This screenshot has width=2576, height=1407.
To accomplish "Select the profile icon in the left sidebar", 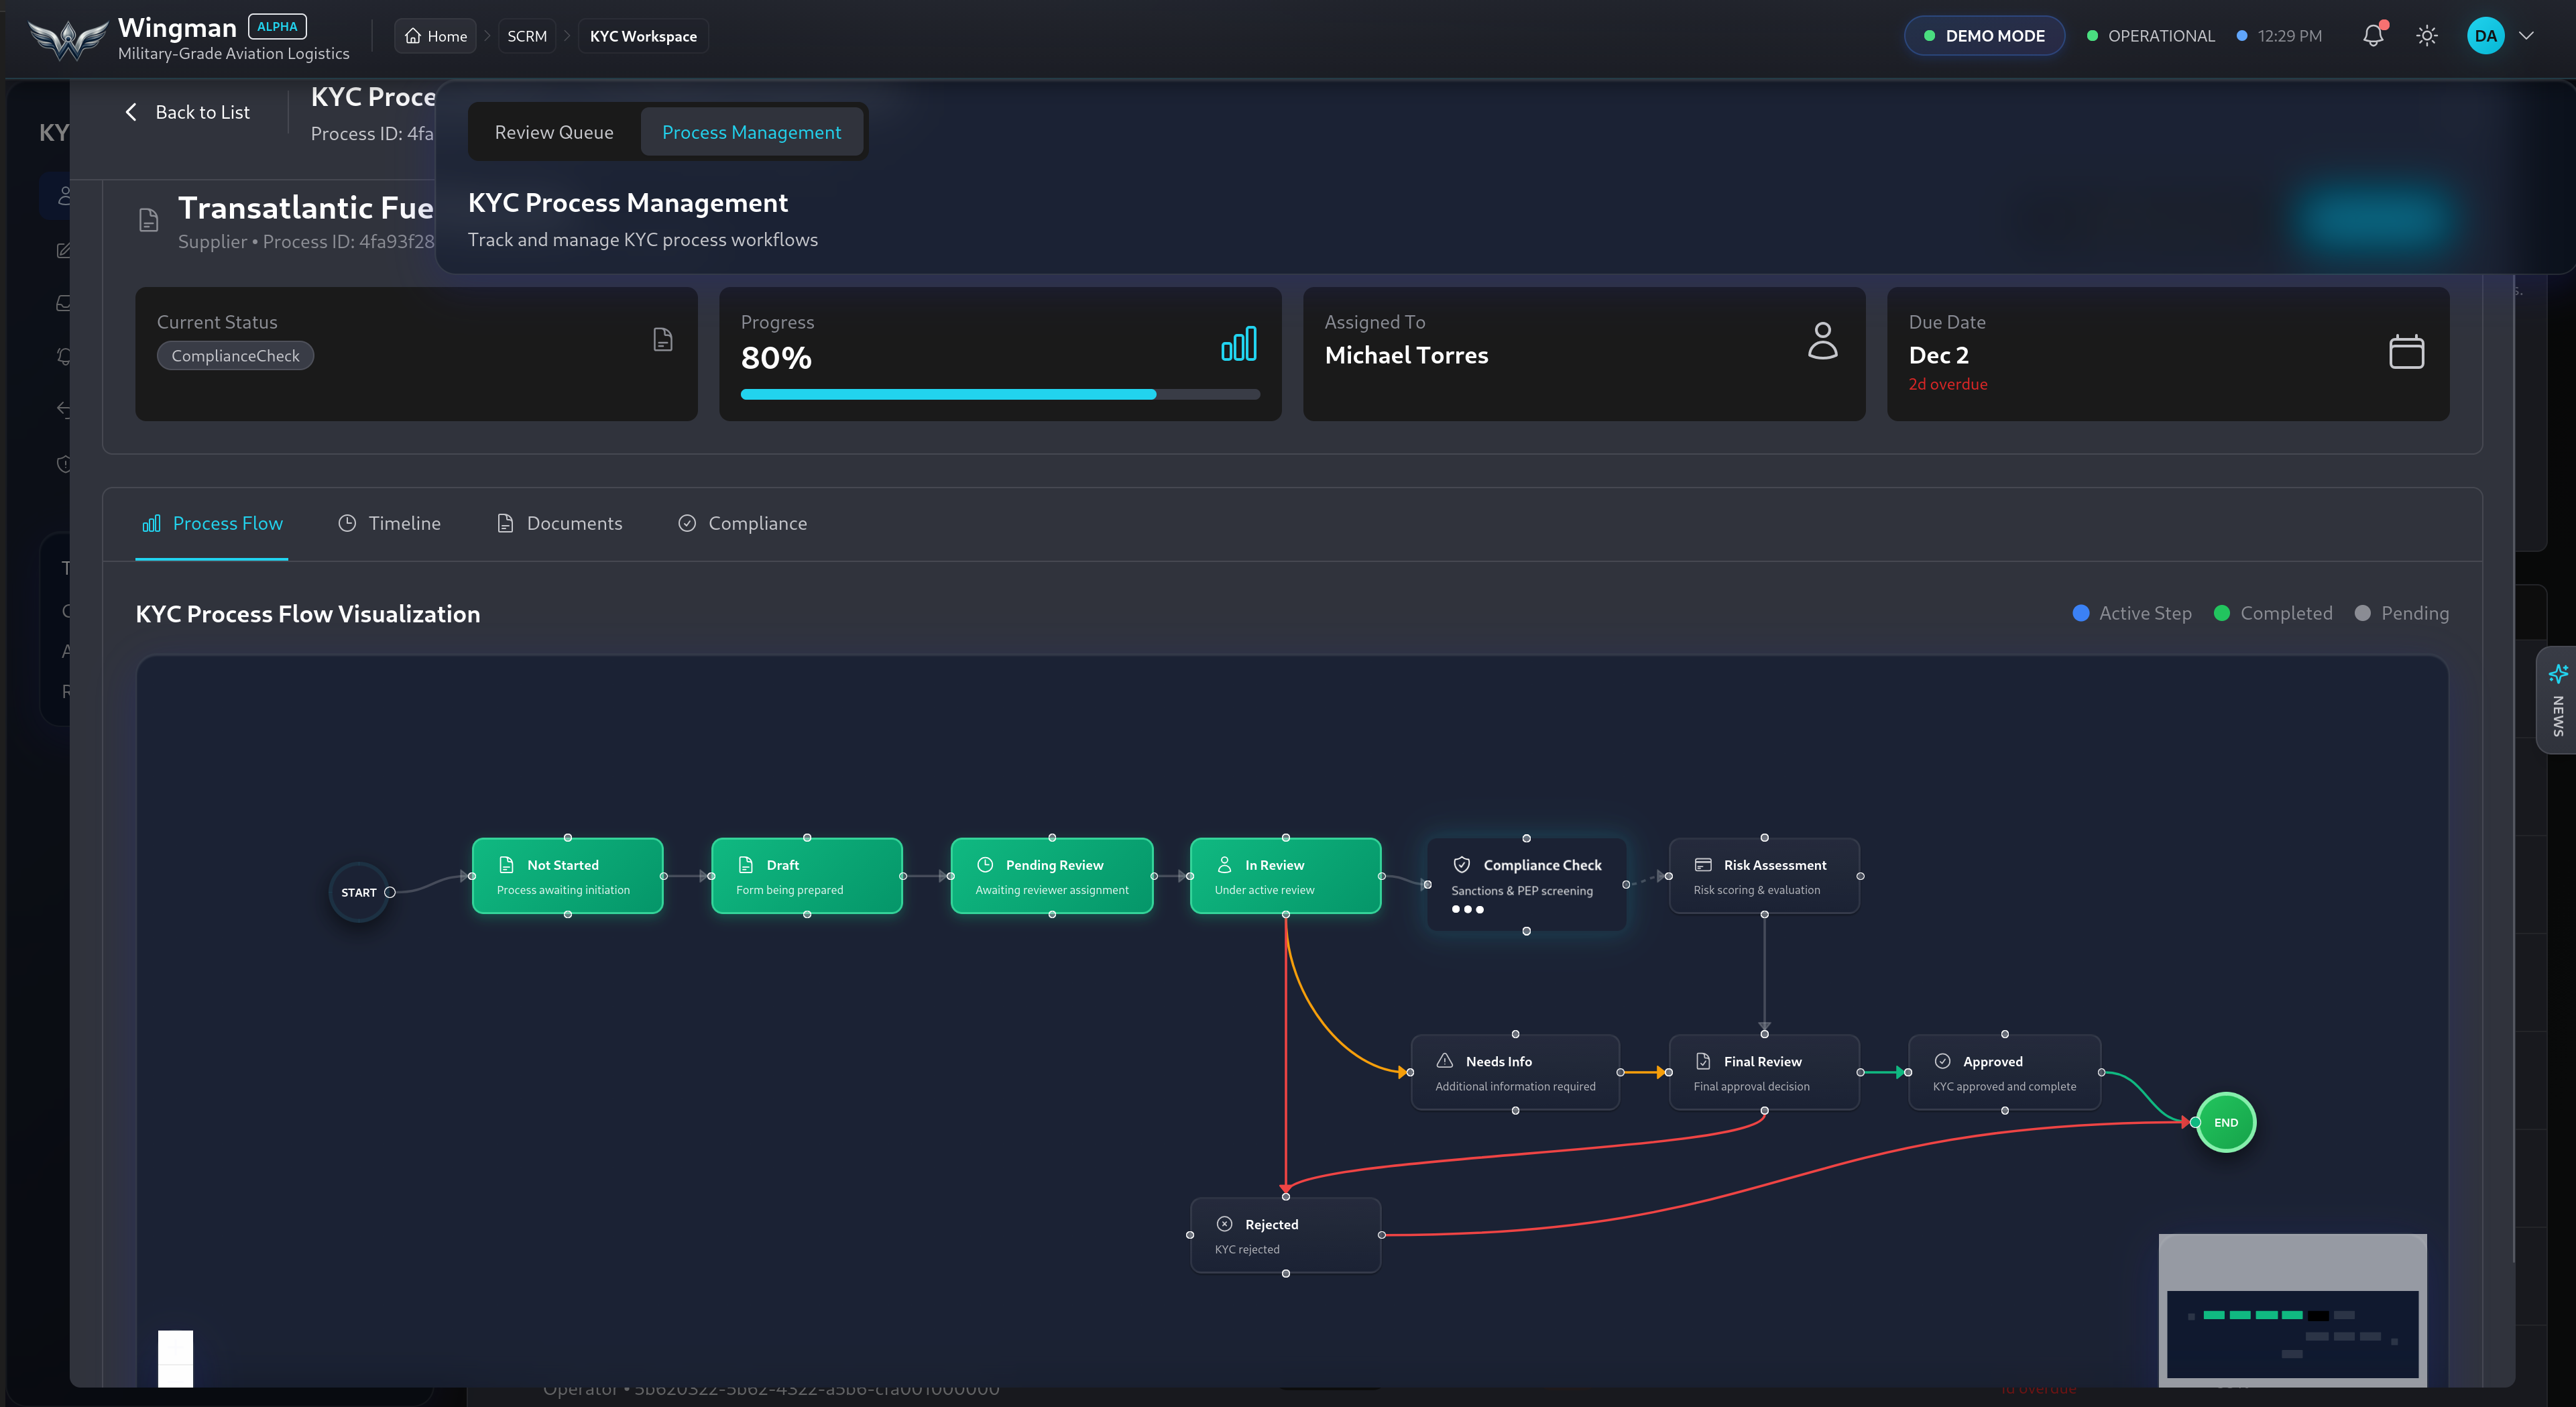I will coord(63,196).
